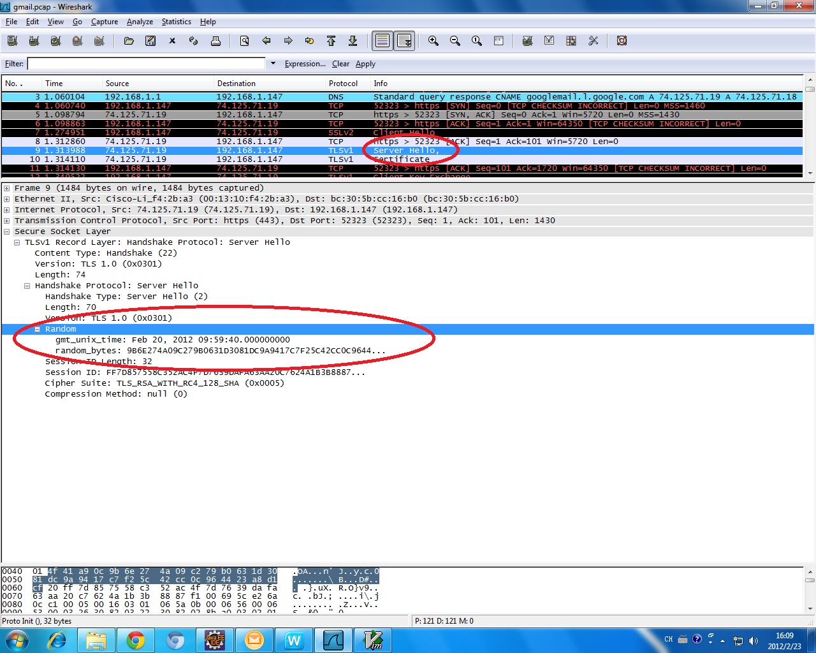
Task: Save capture file as
Action: click(150, 41)
